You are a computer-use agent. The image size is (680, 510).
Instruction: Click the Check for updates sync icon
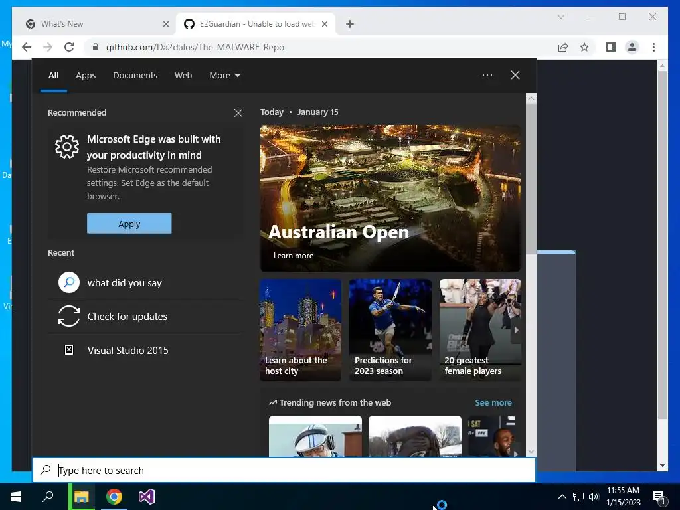[69, 316]
